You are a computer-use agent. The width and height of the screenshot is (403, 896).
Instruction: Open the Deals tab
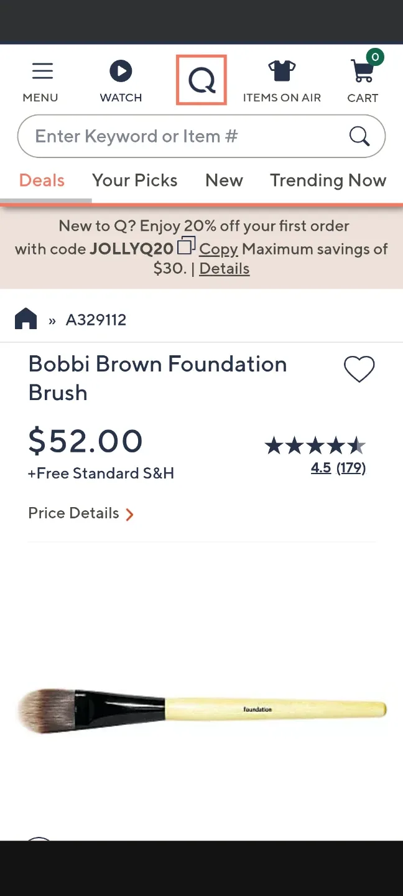coord(41,180)
